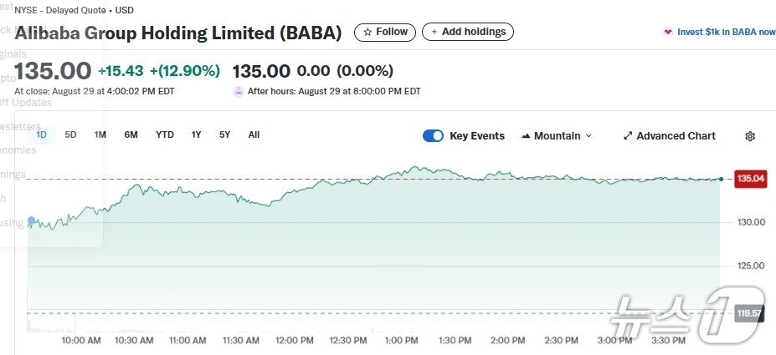Click the Advanced Chart expand icon

[x=628, y=136]
